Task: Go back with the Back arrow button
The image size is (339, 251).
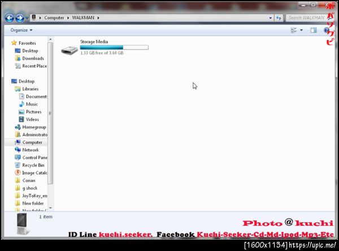Action: point(10,18)
